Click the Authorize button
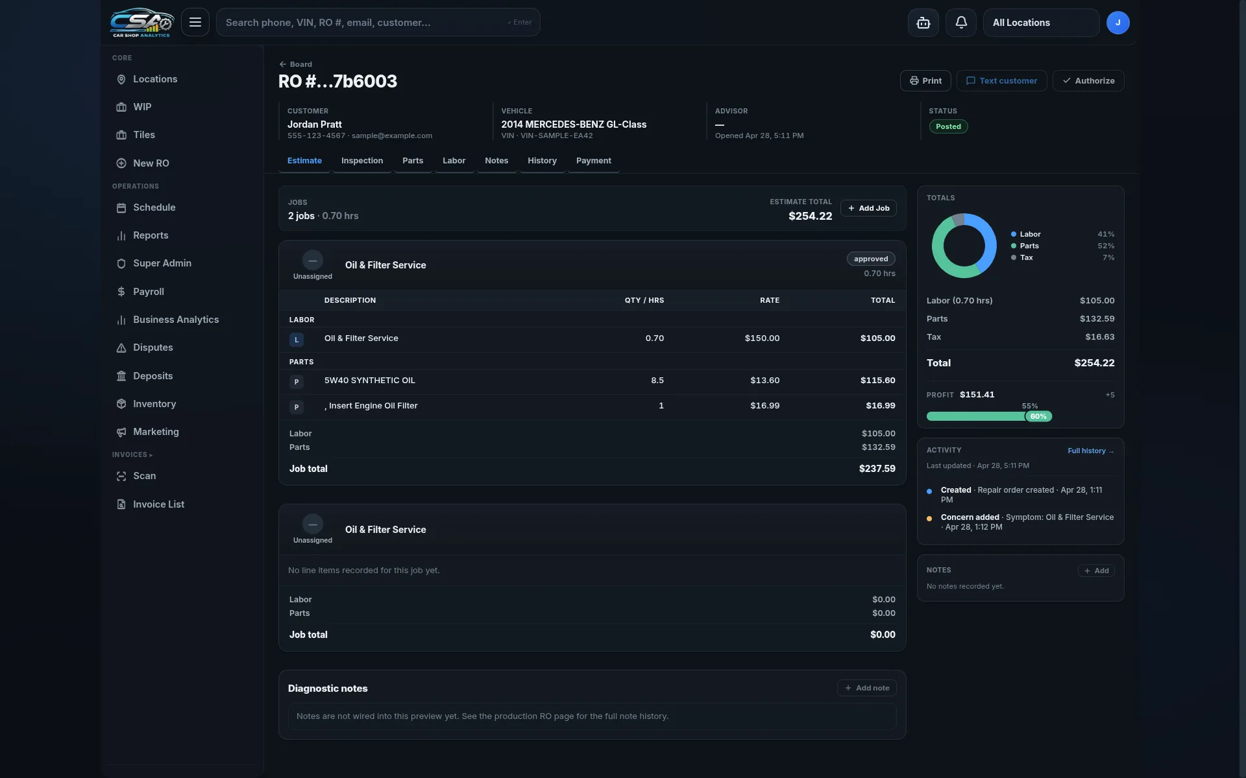The image size is (1246, 778). [x=1088, y=81]
